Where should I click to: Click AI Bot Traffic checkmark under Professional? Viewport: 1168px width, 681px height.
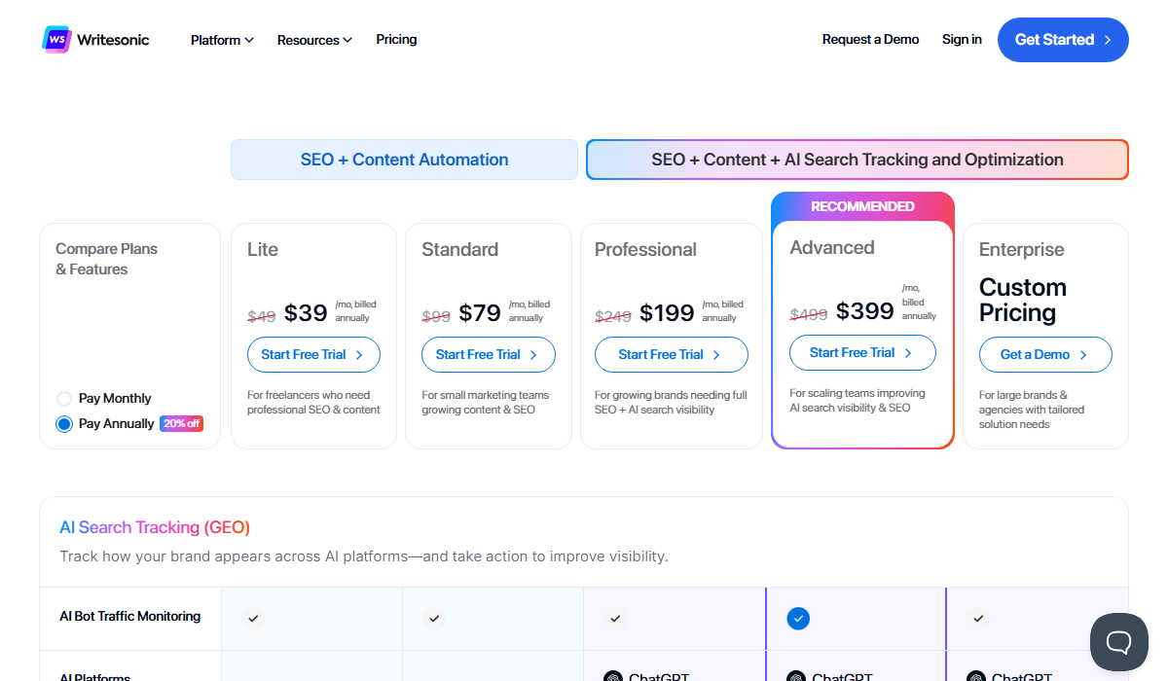click(614, 618)
